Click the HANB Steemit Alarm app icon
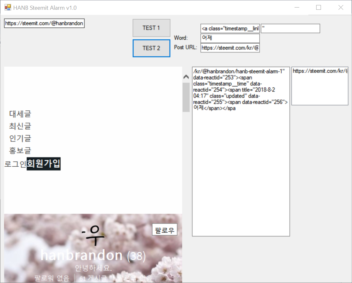The height and width of the screenshot is (283, 352). tap(8, 8)
